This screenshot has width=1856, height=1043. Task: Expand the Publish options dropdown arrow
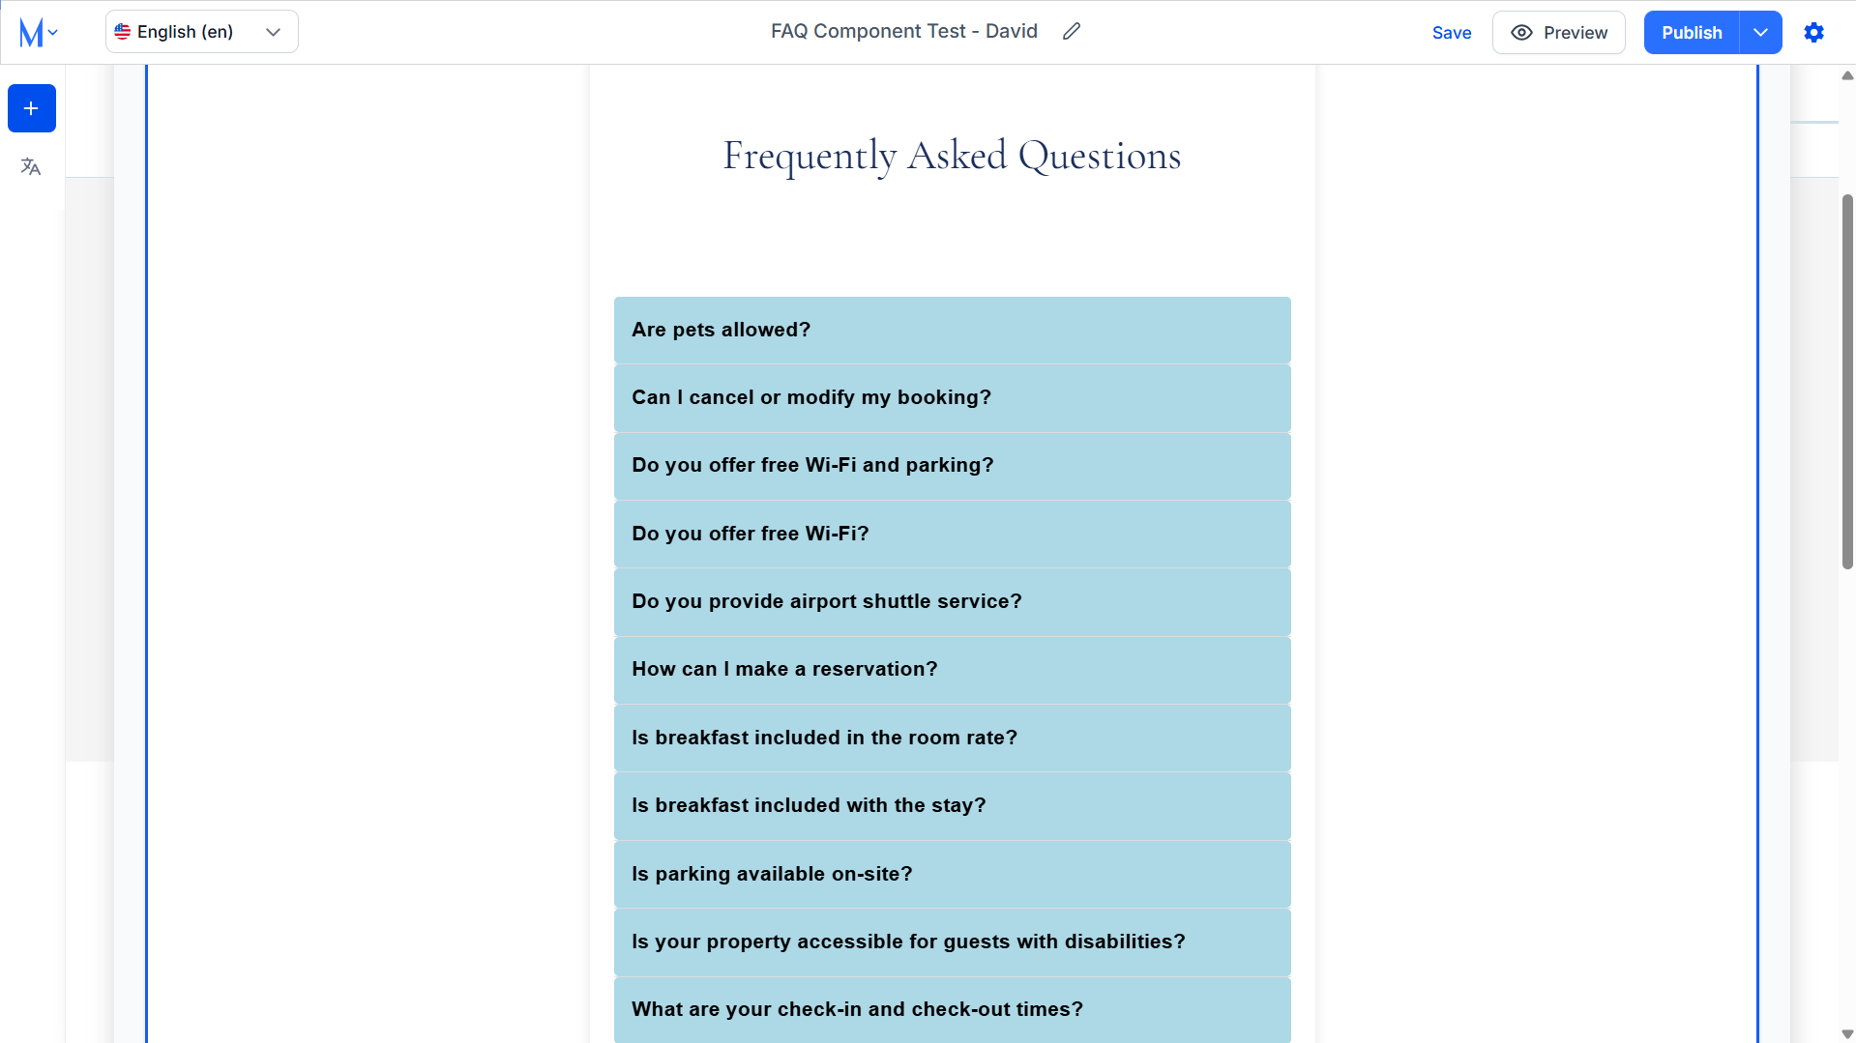point(1760,32)
